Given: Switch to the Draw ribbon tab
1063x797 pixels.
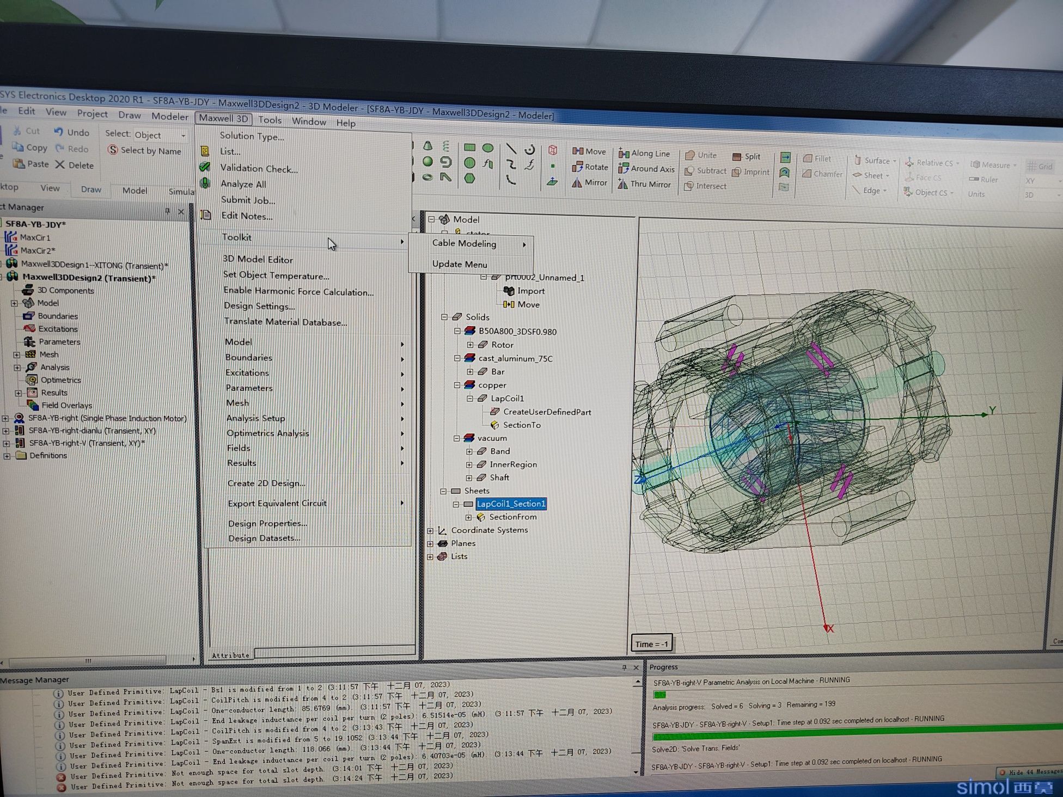Looking at the screenshot, I should tap(91, 189).
